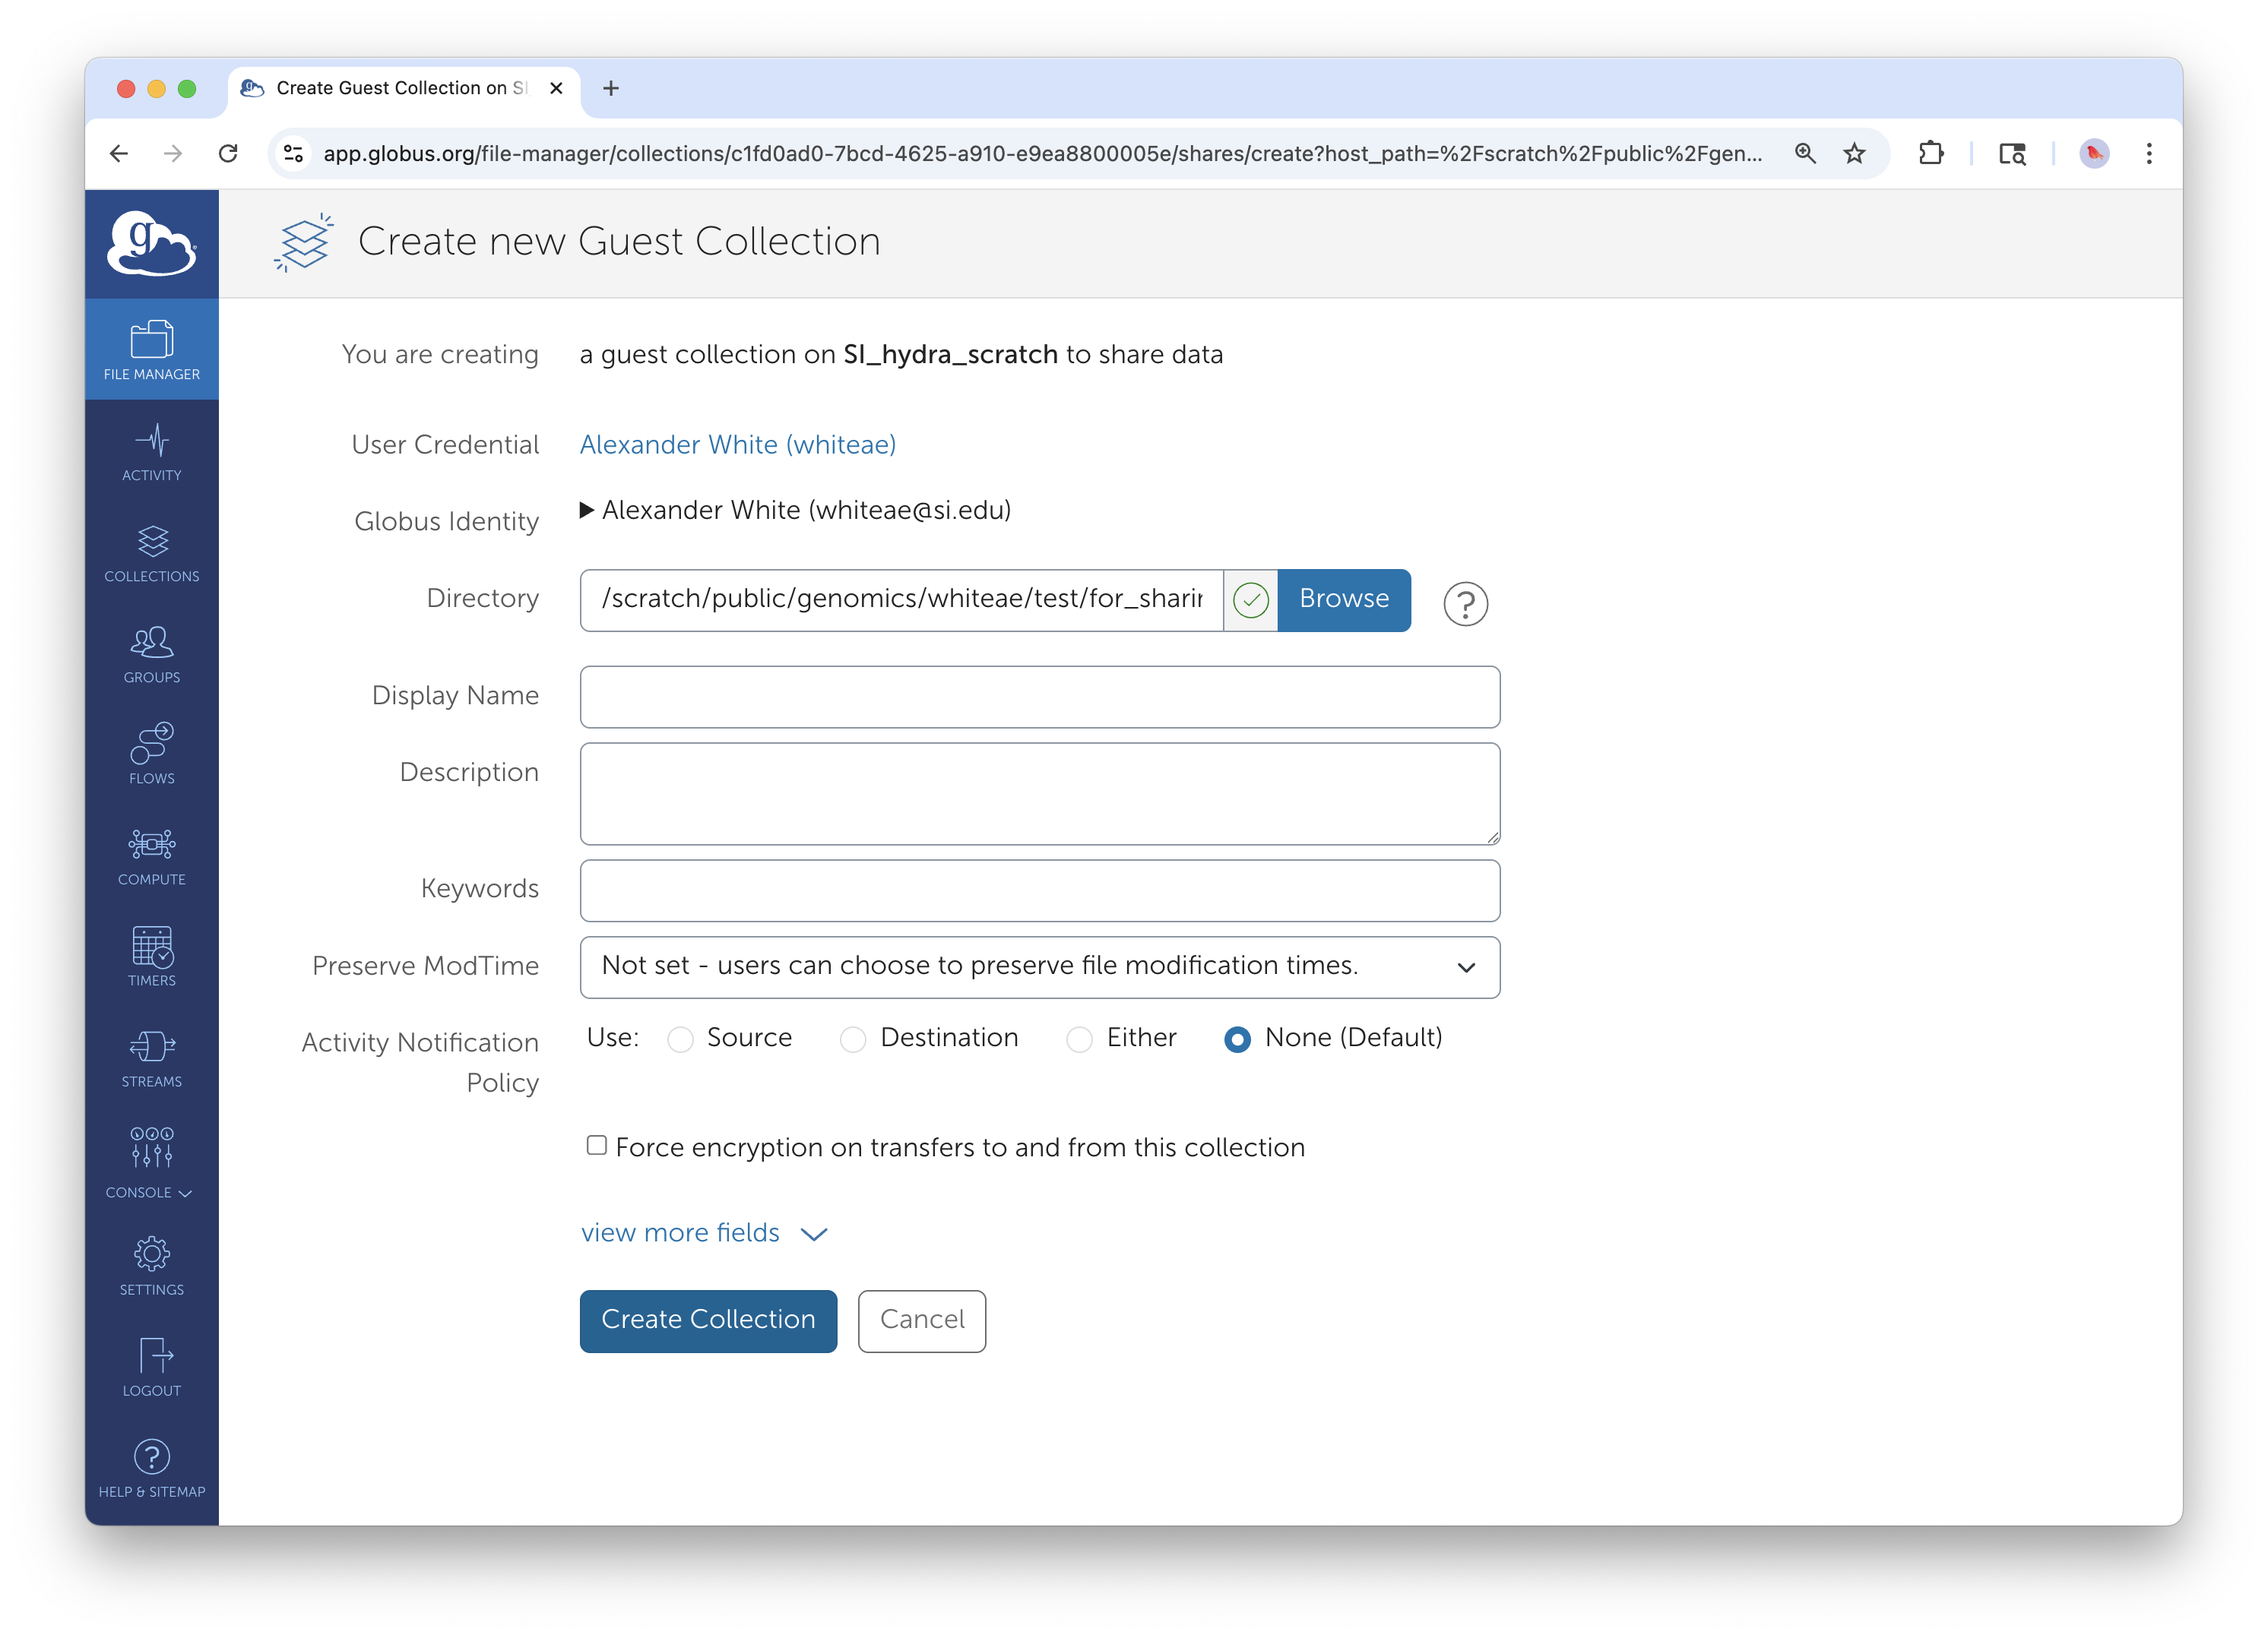The image size is (2268, 1638).
Task: Click the Directory help question mark icon
Action: point(1465,604)
